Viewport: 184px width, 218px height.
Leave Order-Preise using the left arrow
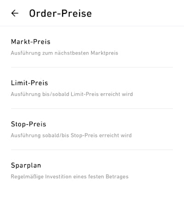[x=15, y=13]
